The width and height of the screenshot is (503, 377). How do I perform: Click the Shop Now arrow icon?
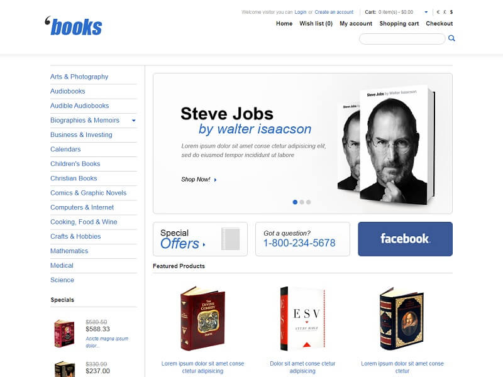point(215,180)
